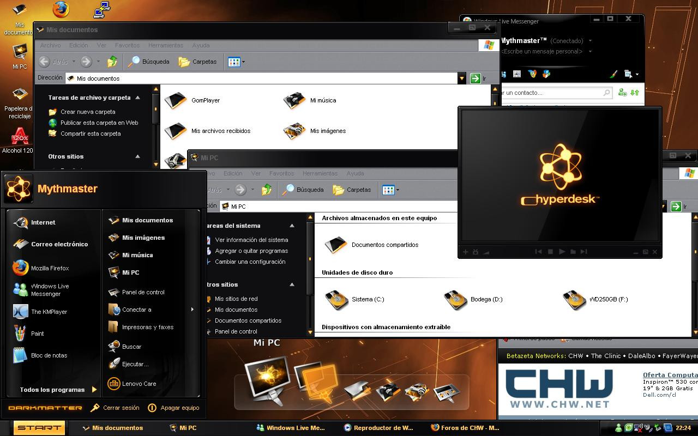Screen dimensions: 698x436
Task: Open The KMPlayer from the Start menu
Action: tap(40, 312)
